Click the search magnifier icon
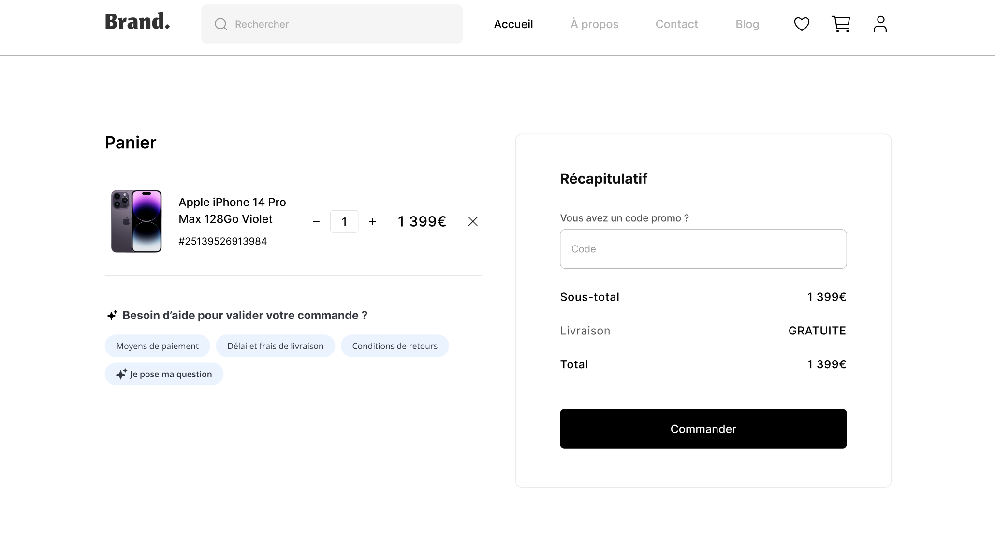 pyautogui.click(x=221, y=24)
